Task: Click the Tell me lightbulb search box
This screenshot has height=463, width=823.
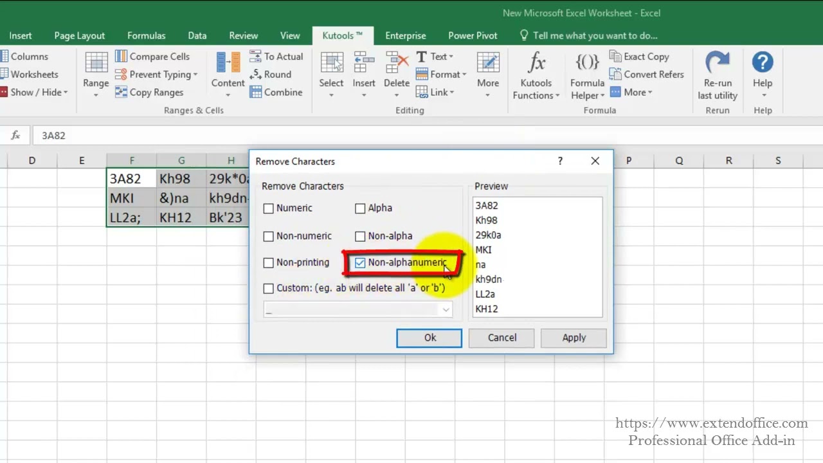Action: (588, 36)
